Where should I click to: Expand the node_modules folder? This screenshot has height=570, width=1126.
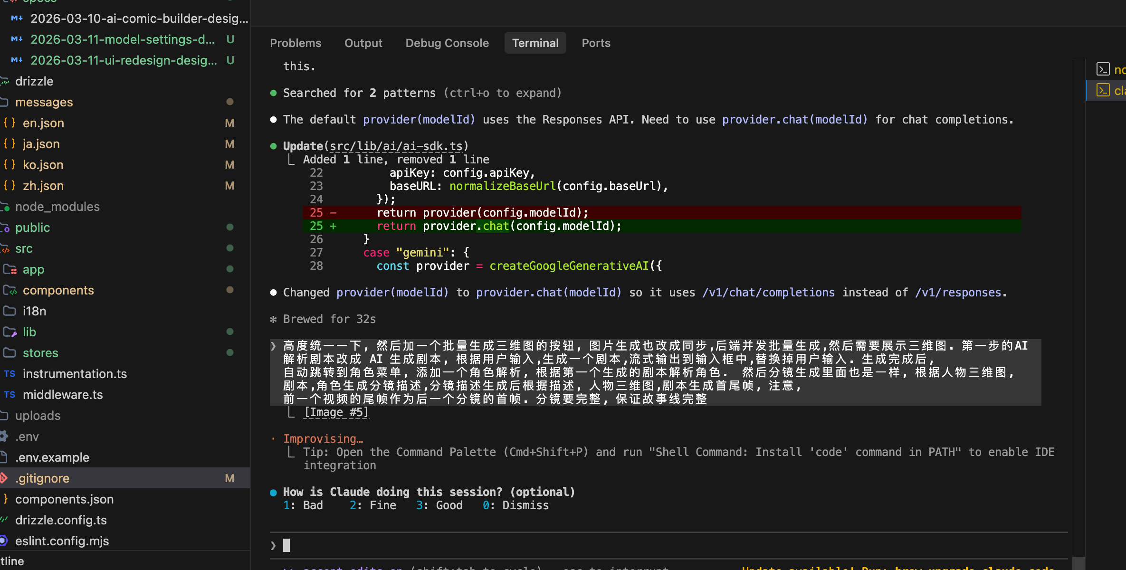[57, 207]
